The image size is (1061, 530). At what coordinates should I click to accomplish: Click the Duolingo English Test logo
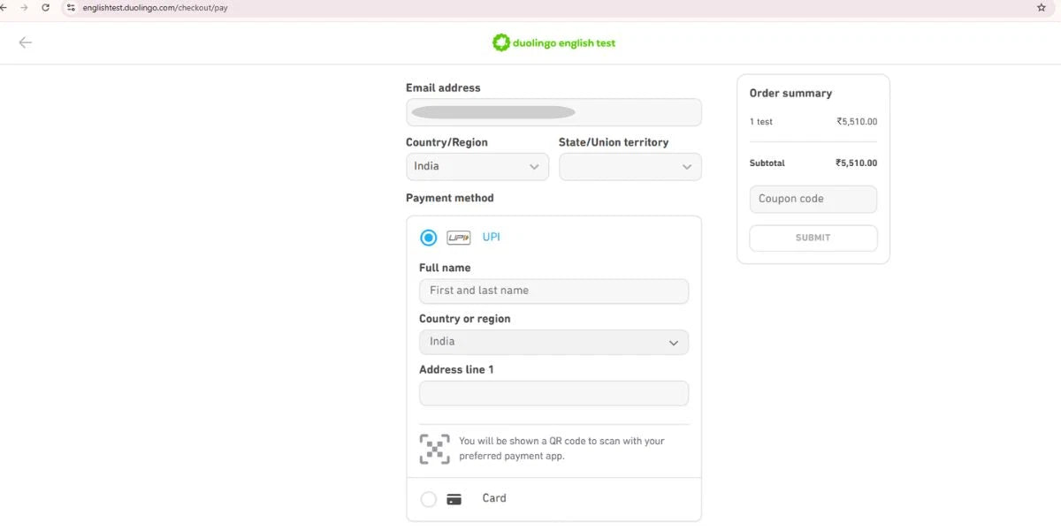(x=553, y=42)
